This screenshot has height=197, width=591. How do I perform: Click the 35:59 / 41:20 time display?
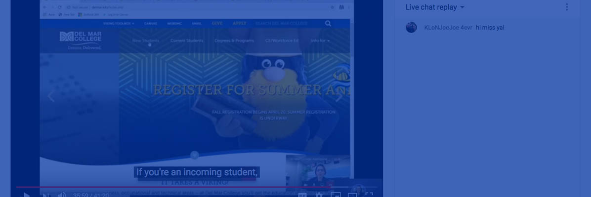point(91,195)
